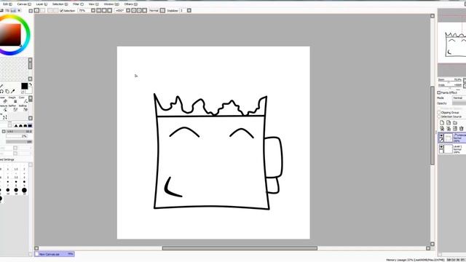Select the Layer1 thumbnail

tap(449, 149)
